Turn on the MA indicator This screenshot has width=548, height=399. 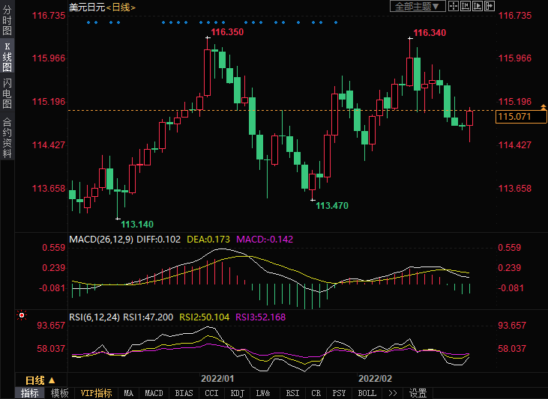128,393
